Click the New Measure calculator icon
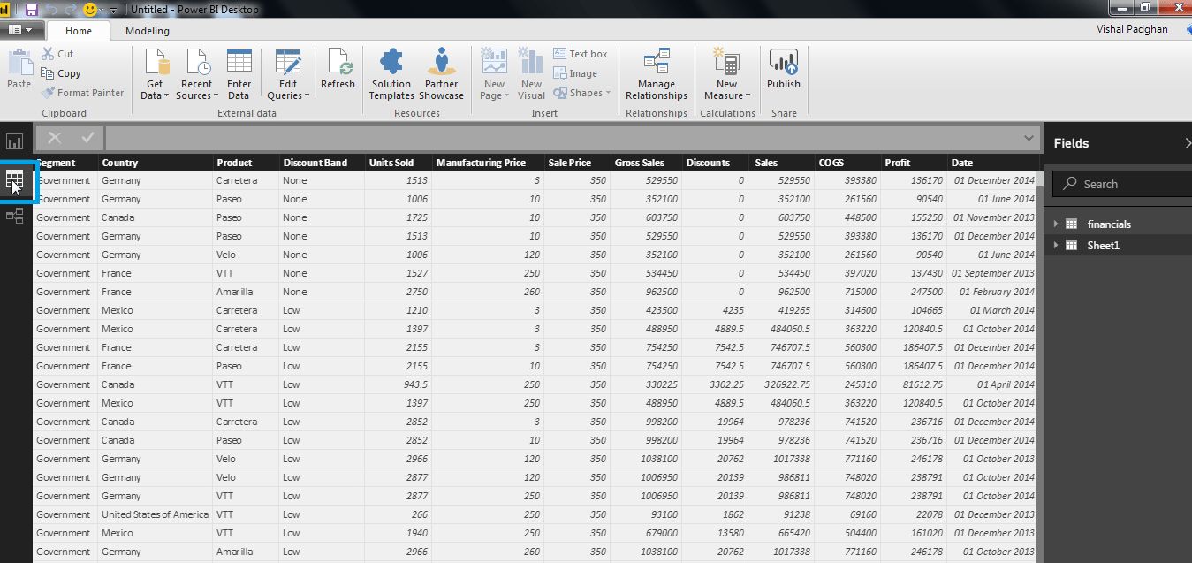The image size is (1192, 563). point(727,62)
